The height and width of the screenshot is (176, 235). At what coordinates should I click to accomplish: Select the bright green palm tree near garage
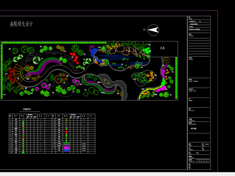pyautogui.click(x=146, y=50)
